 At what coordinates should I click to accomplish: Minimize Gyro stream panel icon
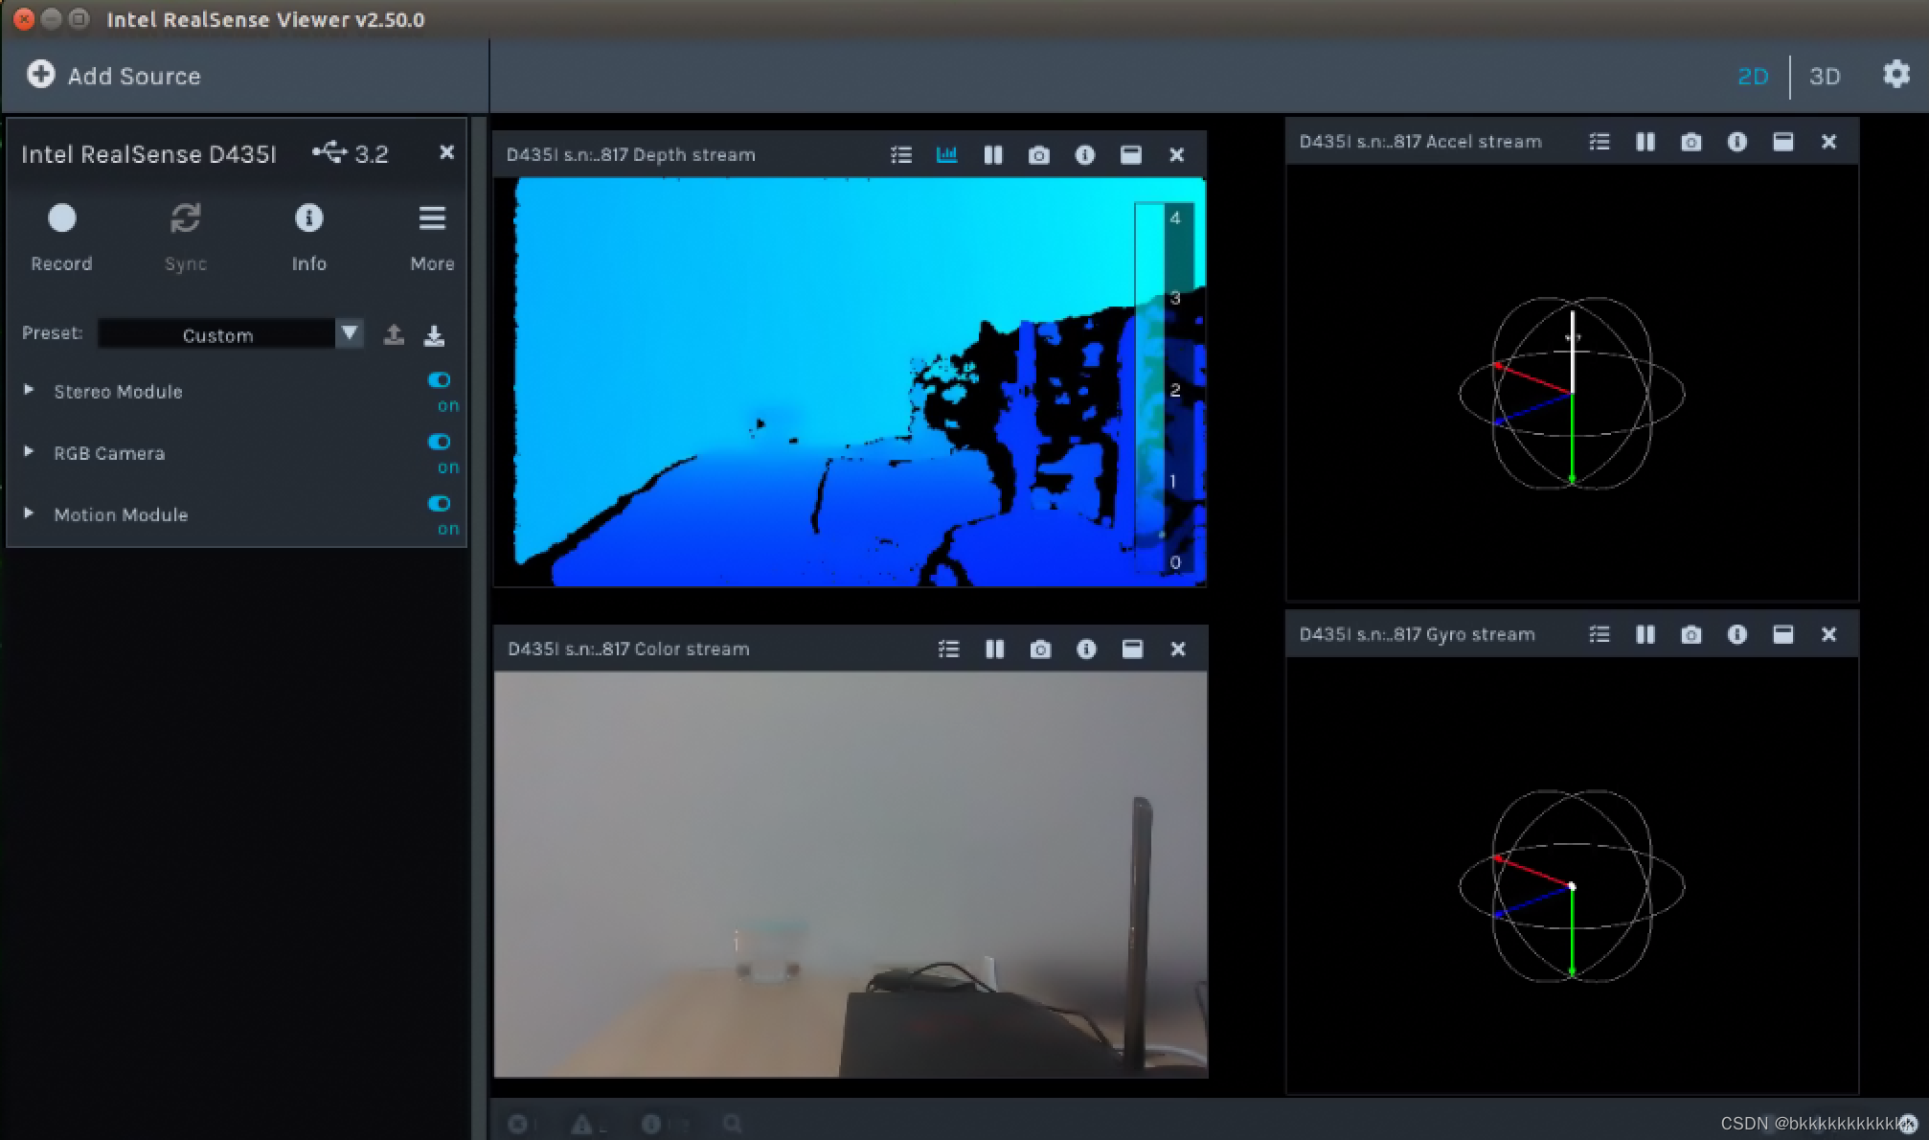click(1782, 634)
